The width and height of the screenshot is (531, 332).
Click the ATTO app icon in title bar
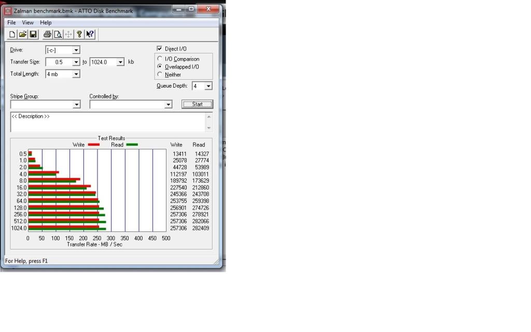tap(8, 11)
